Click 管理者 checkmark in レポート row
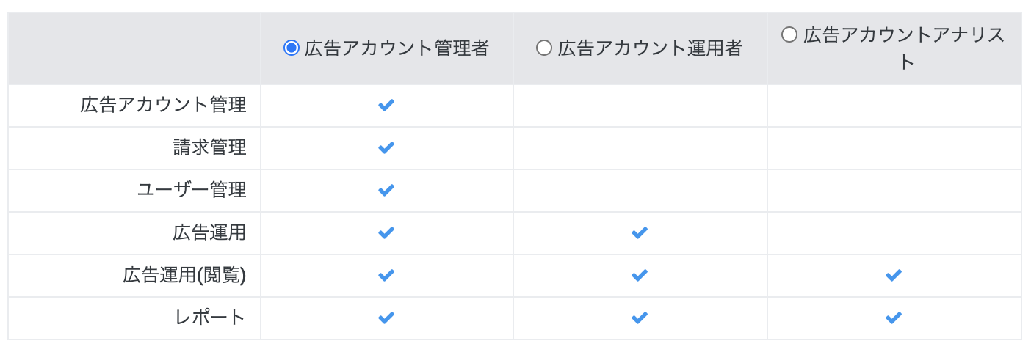This screenshot has height=352, width=1031. tap(386, 318)
